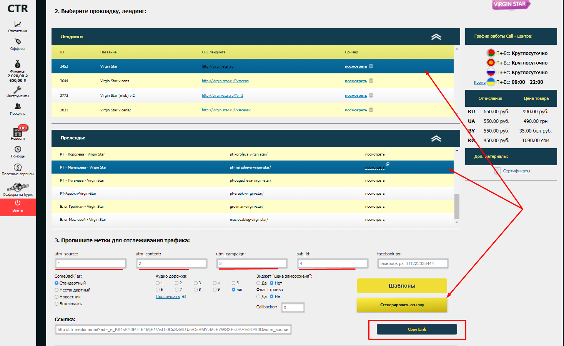Click the Выйти power icon
The width and height of the screenshot is (564, 346).
tap(18, 203)
